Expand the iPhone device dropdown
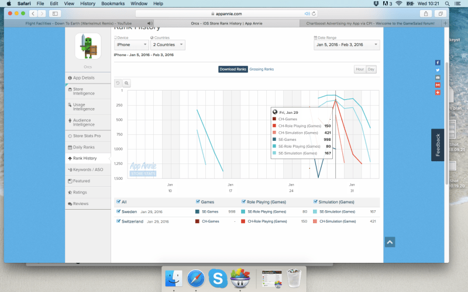The height and width of the screenshot is (292, 468). (x=131, y=45)
